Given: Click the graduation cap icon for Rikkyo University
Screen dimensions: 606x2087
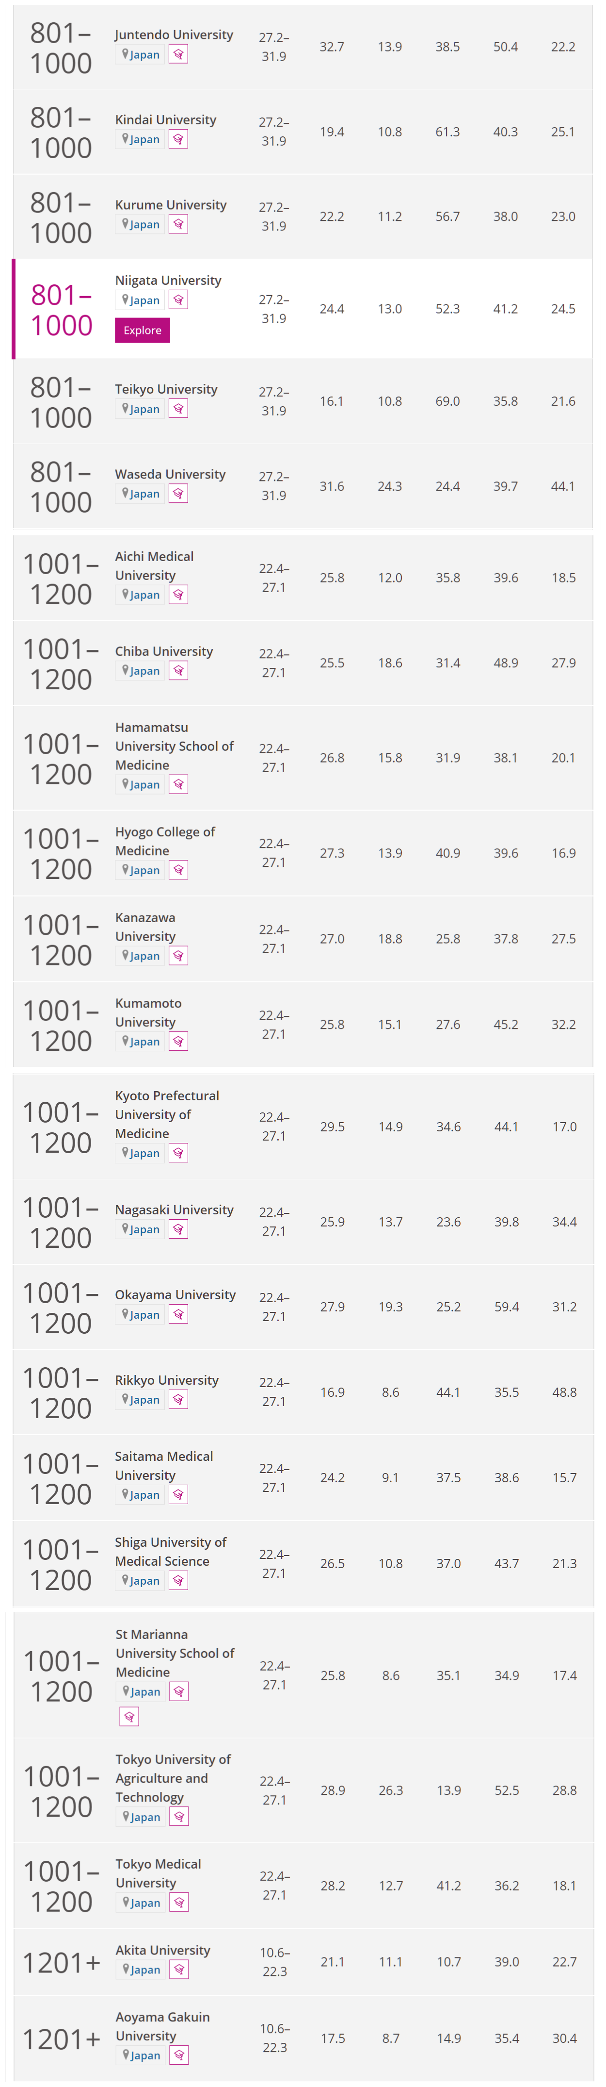Looking at the screenshot, I should (x=178, y=1399).
